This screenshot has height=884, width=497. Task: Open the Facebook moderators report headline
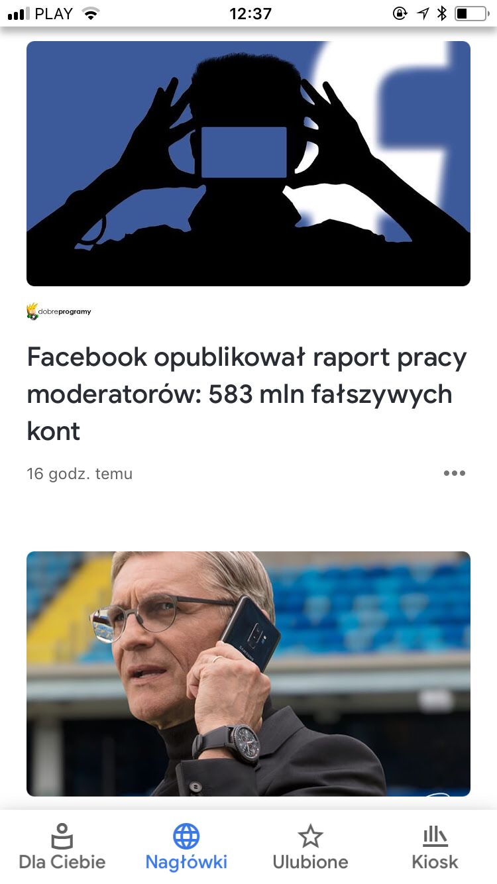[247, 394]
